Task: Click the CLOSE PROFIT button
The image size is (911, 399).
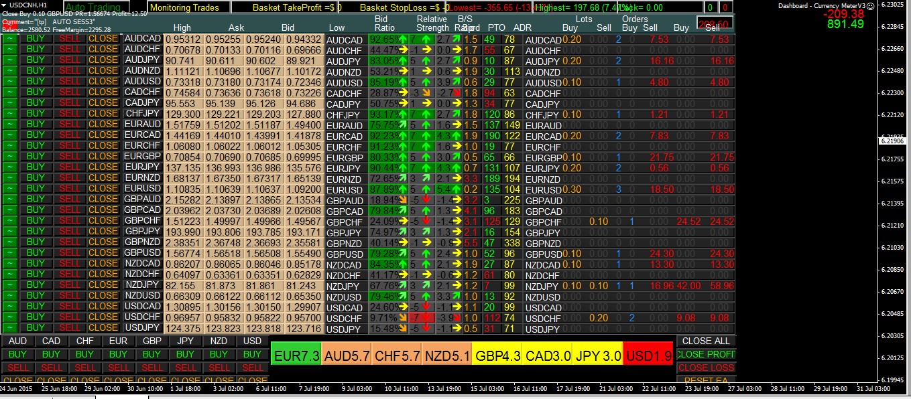Action: coord(706,354)
